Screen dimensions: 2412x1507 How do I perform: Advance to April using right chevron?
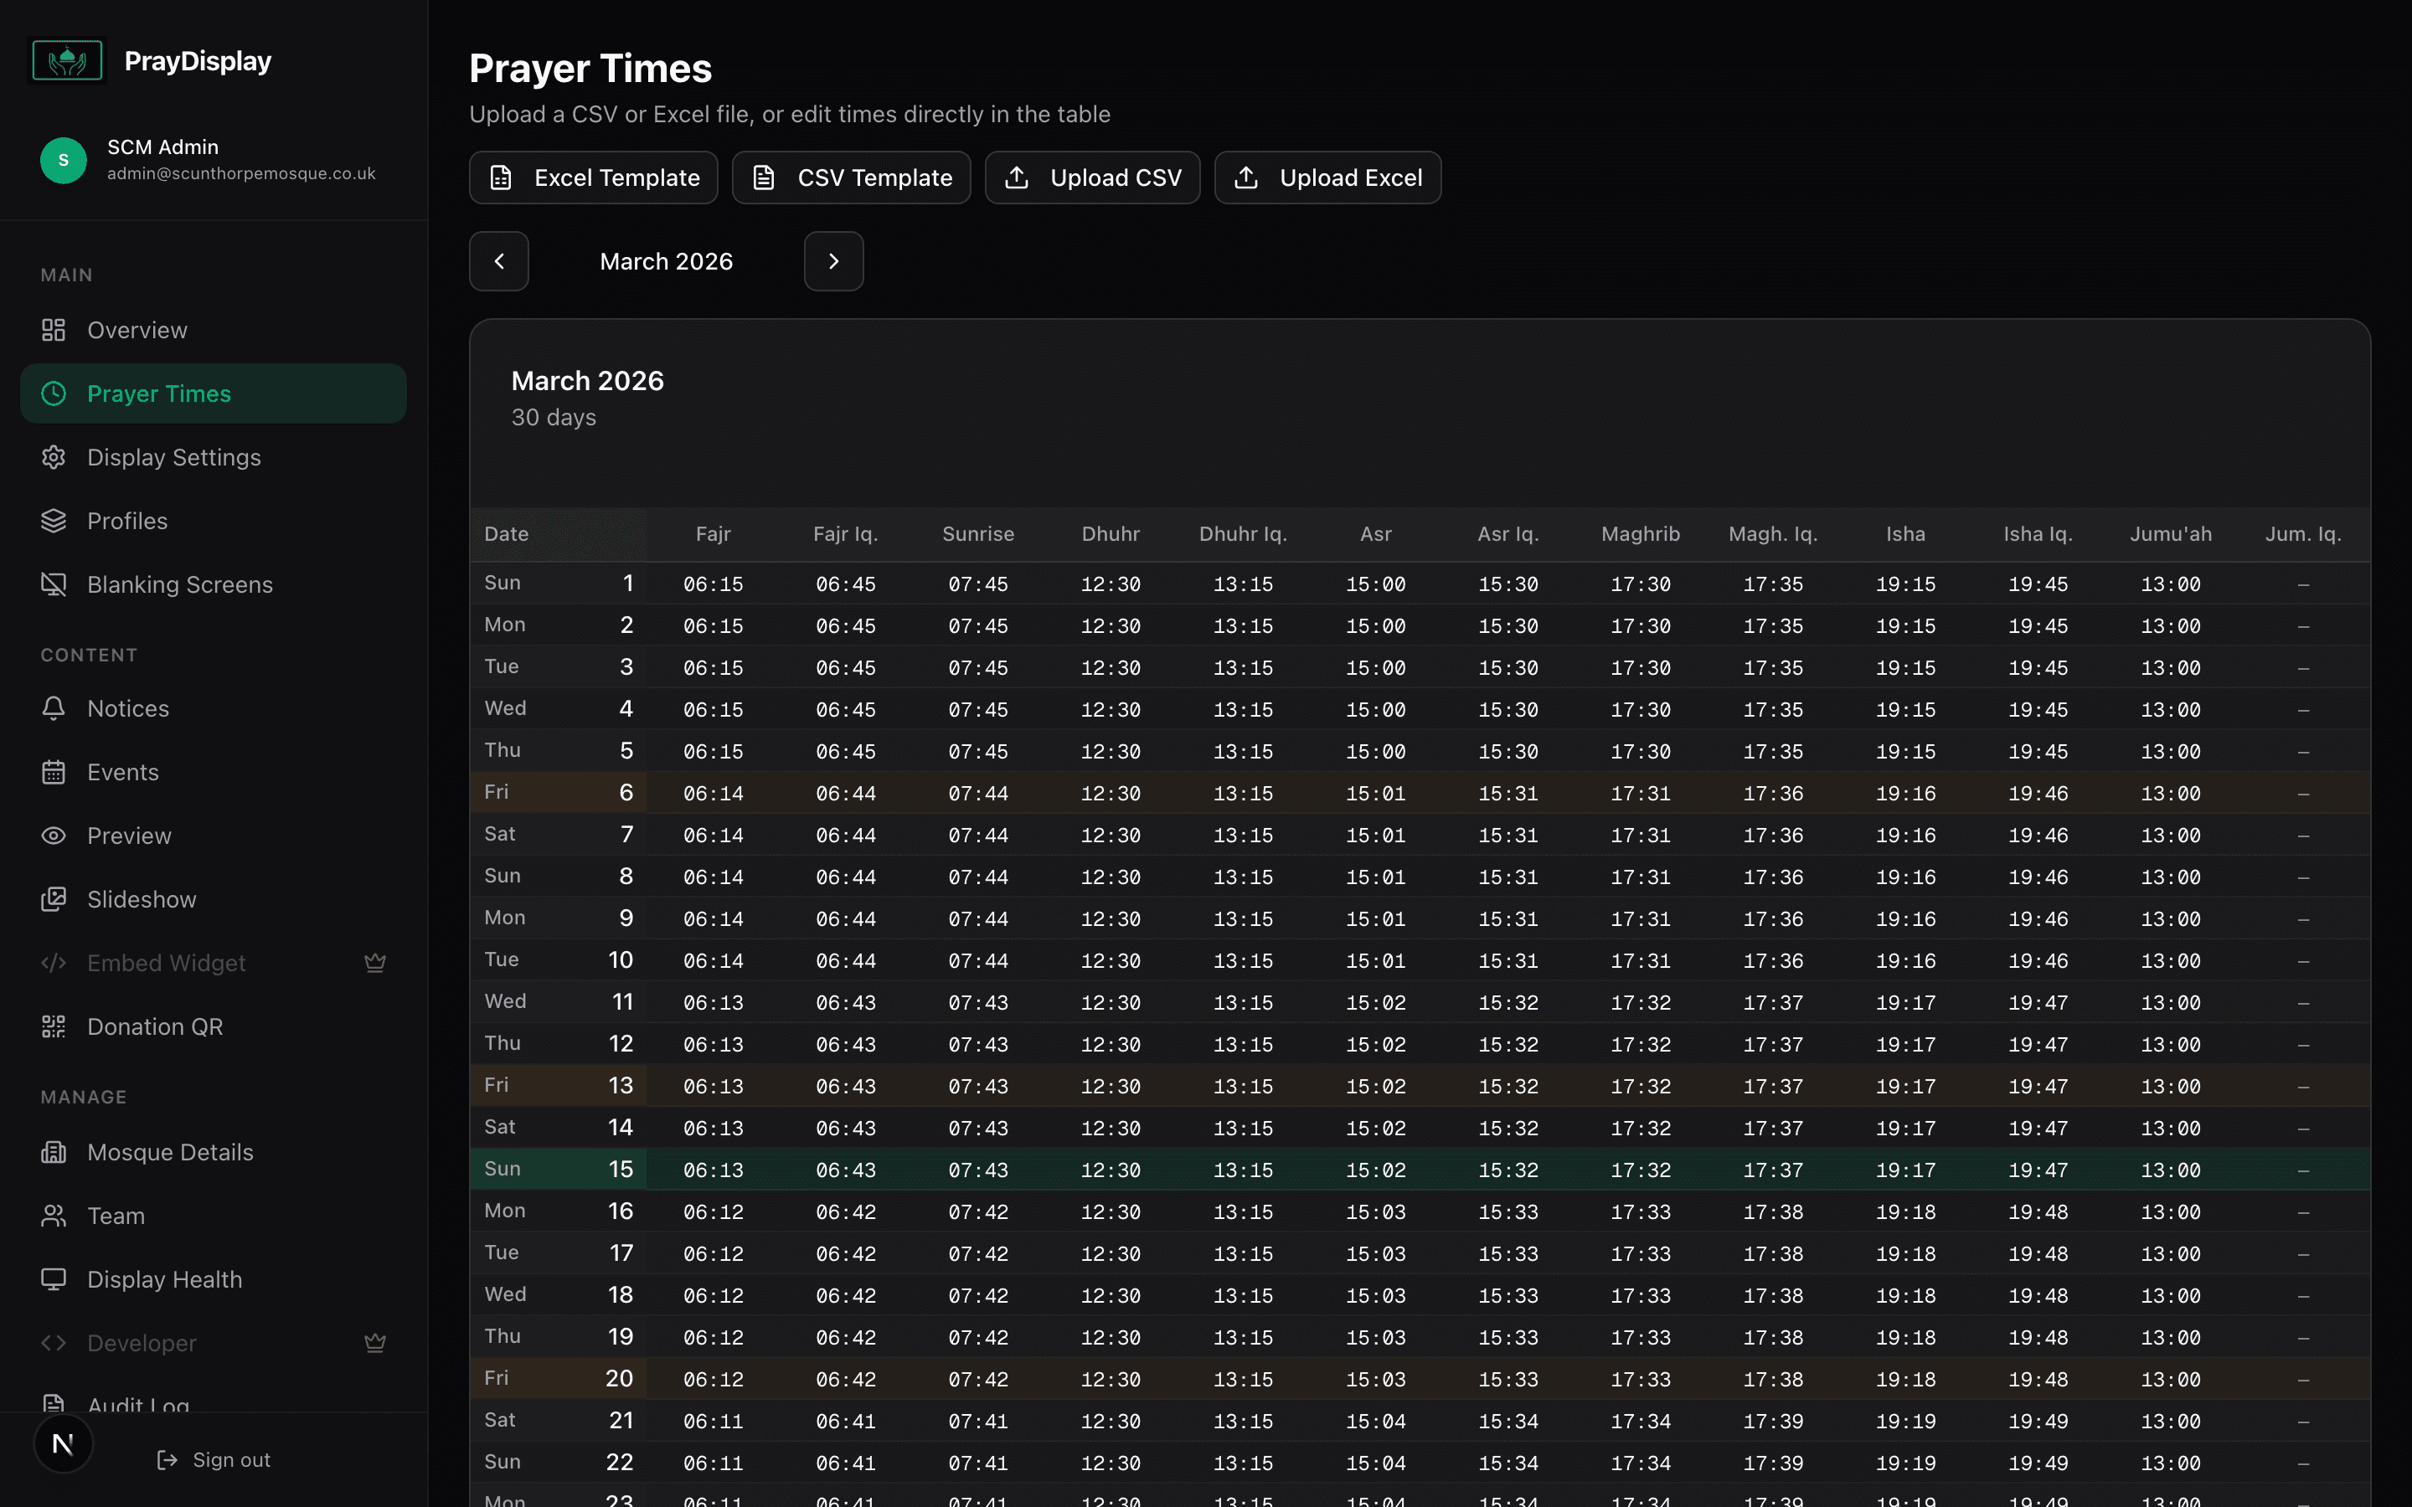(833, 261)
